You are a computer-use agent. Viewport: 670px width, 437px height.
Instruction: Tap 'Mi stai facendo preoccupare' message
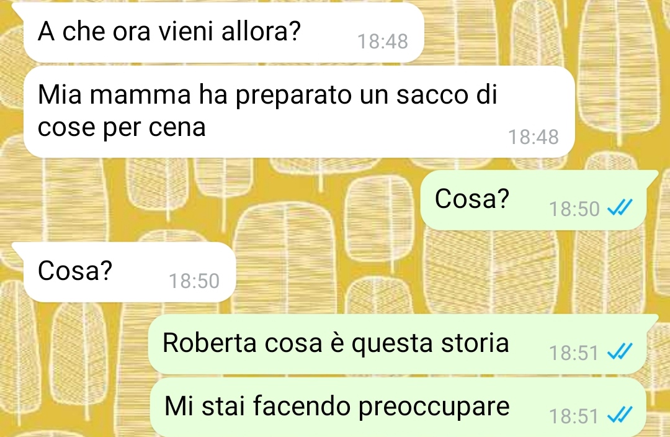[398, 407]
